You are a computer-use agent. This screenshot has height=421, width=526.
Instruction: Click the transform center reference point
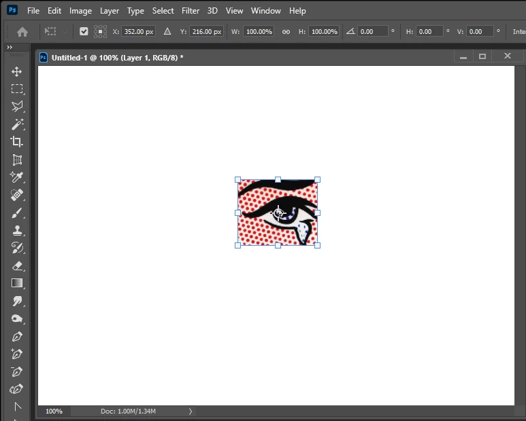coord(278,213)
